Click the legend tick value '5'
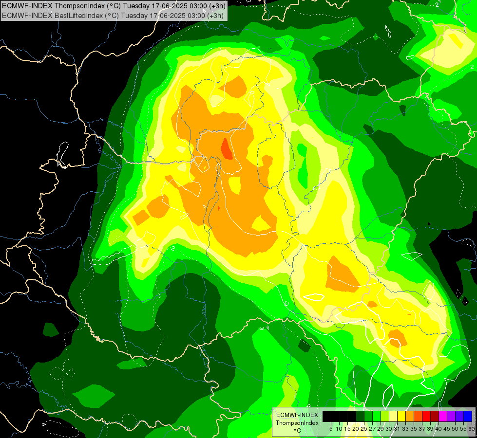 point(331,429)
